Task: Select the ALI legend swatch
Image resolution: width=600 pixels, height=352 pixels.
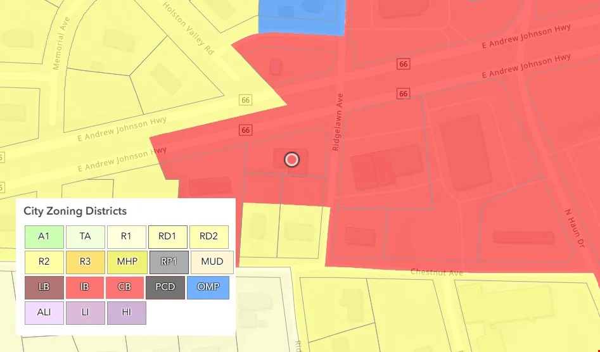Action: [x=44, y=313]
